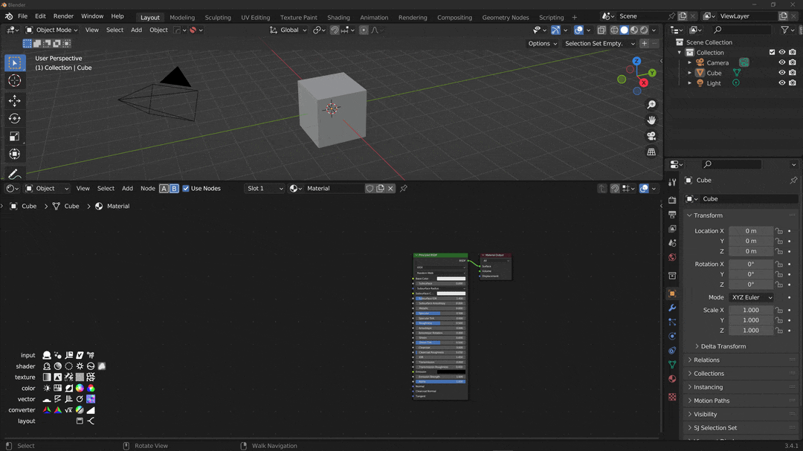Click the Scale X value field
The height and width of the screenshot is (451, 803).
751,311
